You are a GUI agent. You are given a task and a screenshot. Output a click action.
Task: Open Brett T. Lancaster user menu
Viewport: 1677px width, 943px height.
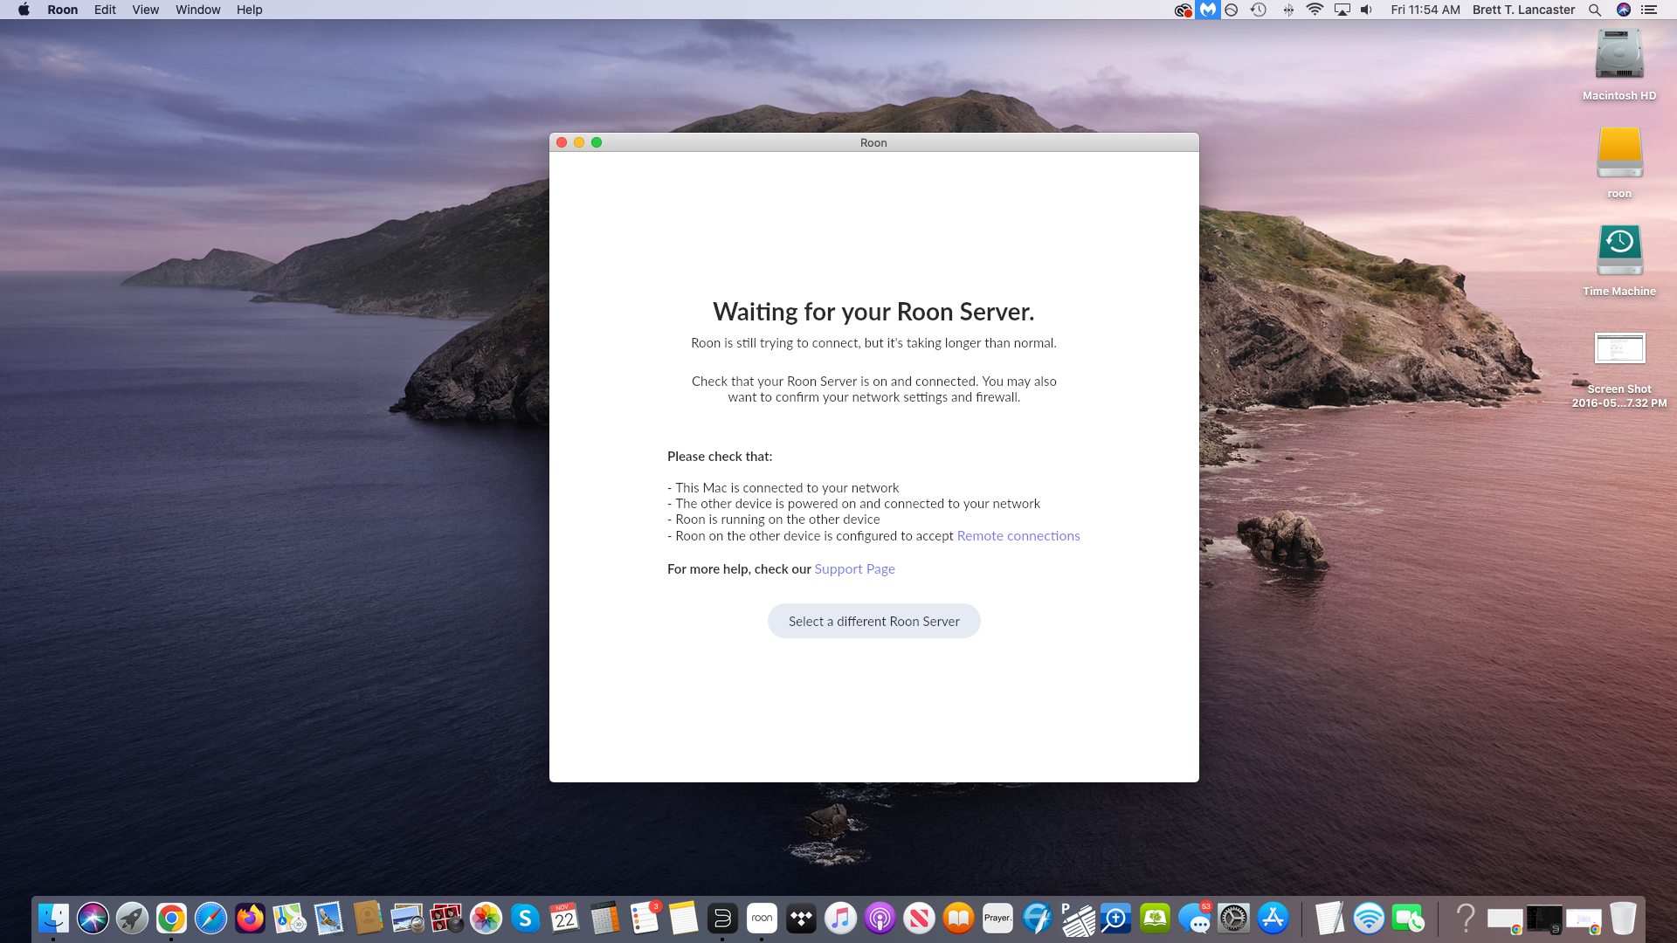(x=1523, y=10)
